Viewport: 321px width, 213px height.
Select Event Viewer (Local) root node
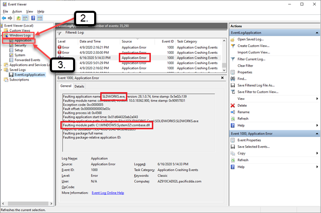pyautogui.click(x=19, y=26)
